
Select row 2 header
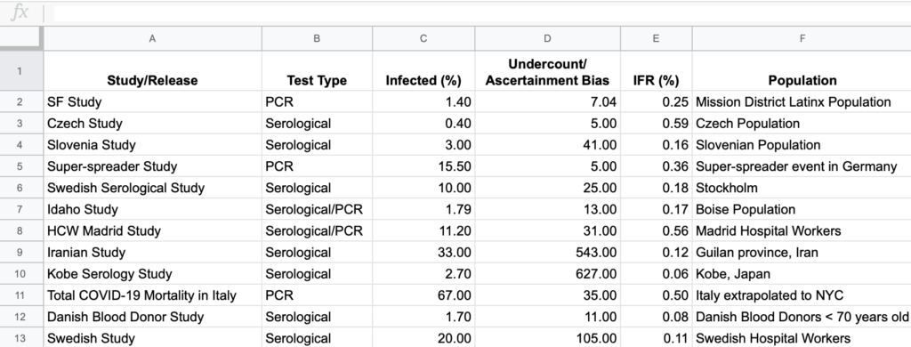tap(21, 101)
